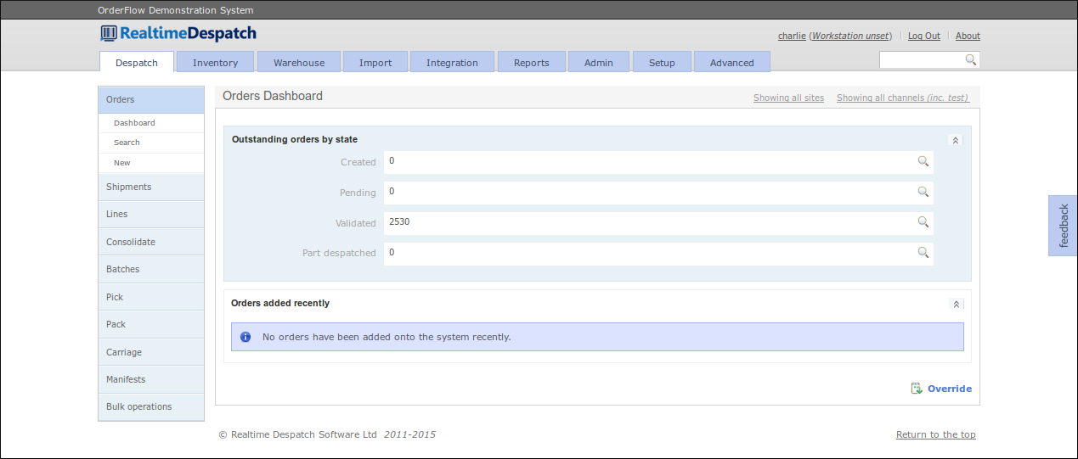Go to Batches in the sidebar
1078x459 pixels.
pyautogui.click(x=151, y=269)
